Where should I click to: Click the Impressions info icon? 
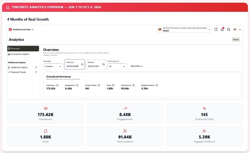[x=57, y=85]
